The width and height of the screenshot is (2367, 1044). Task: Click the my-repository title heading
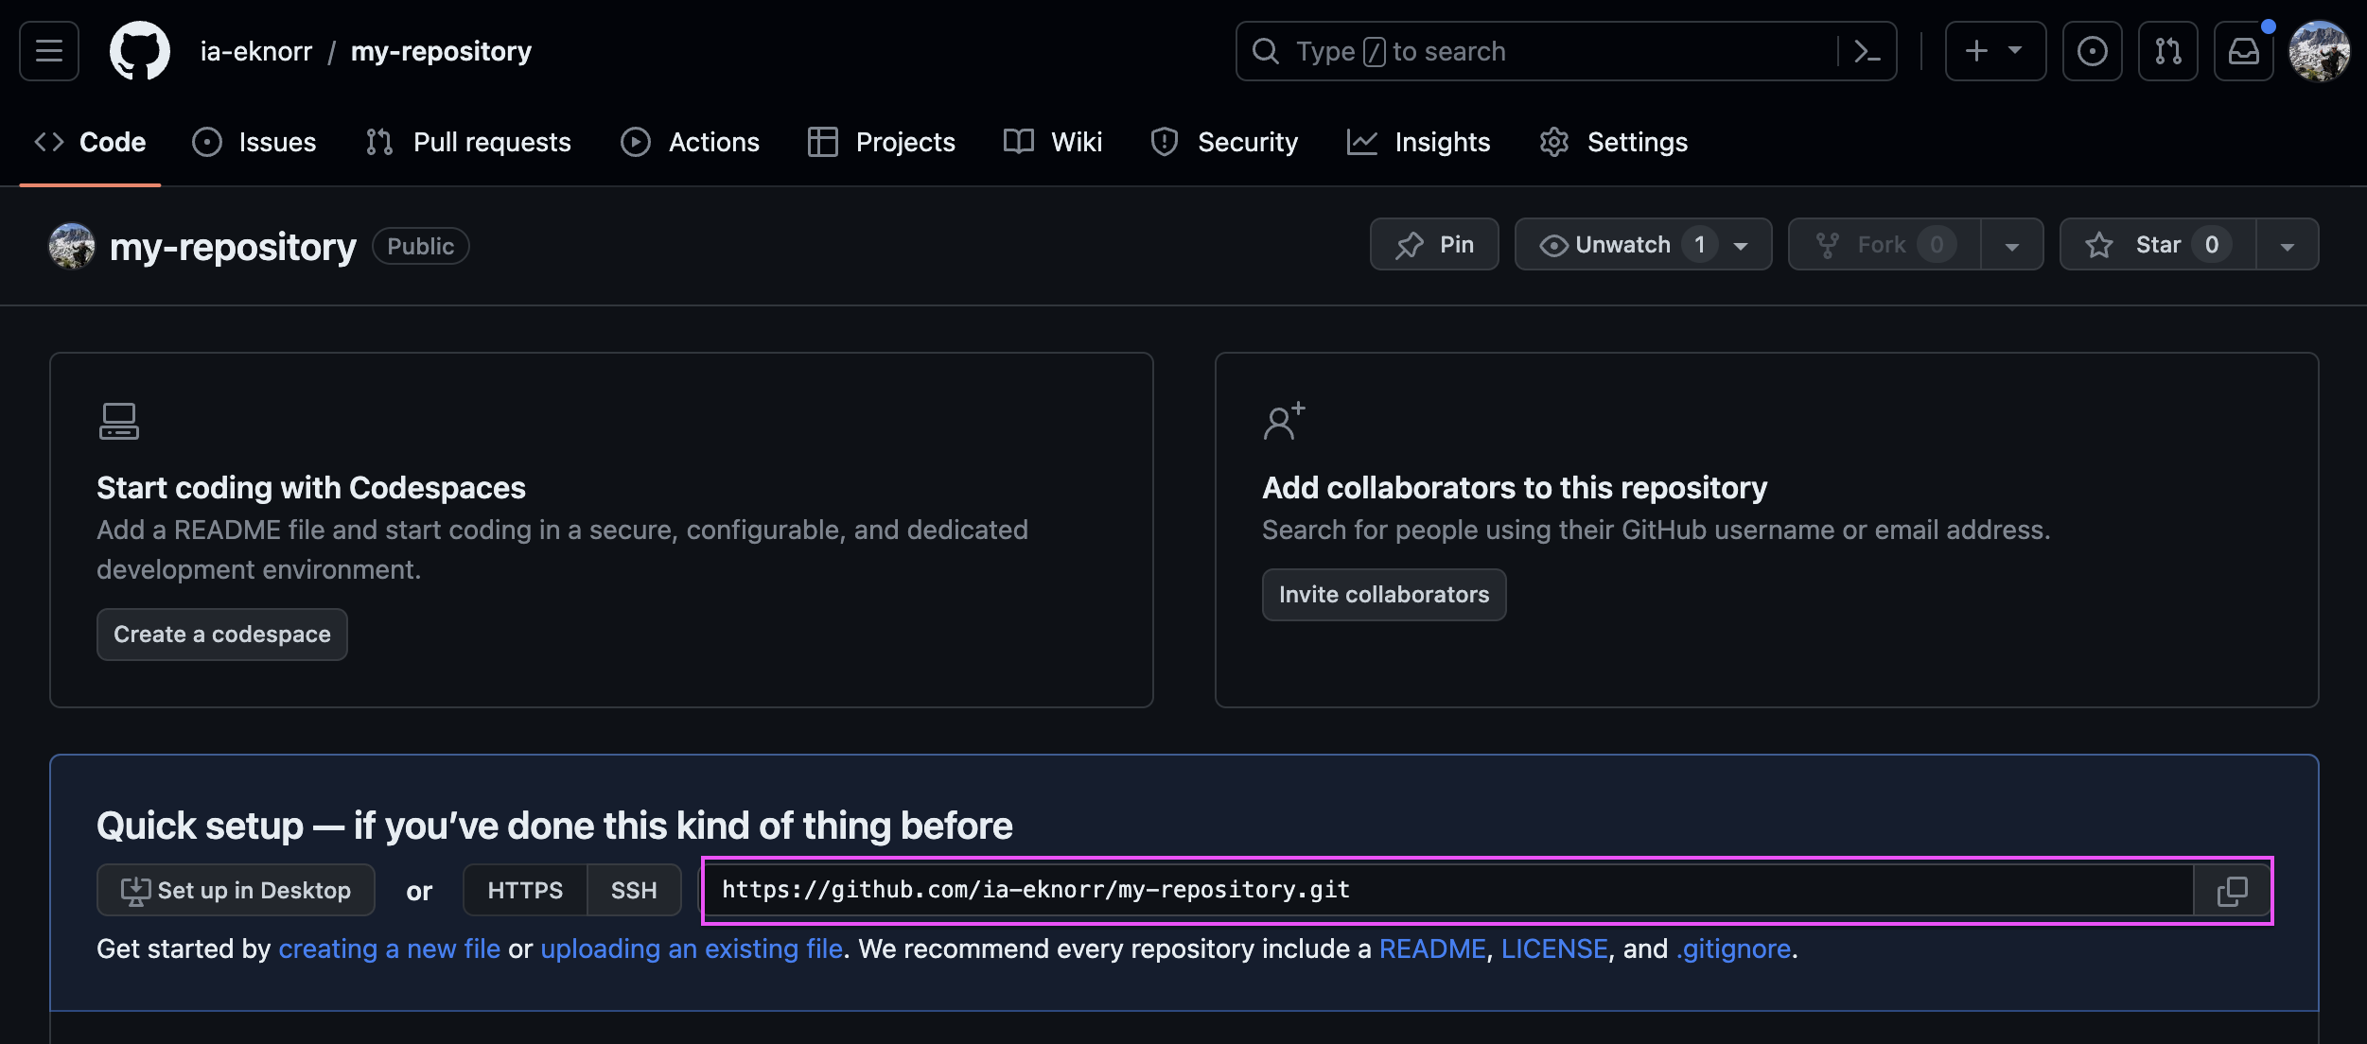tap(233, 247)
